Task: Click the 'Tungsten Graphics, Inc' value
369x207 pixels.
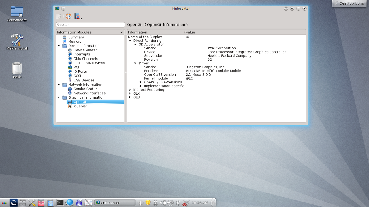Action: click(205, 67)
